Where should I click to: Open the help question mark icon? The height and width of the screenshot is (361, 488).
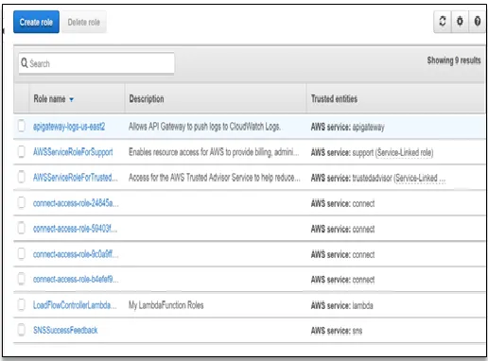click(x=478, y=22)
